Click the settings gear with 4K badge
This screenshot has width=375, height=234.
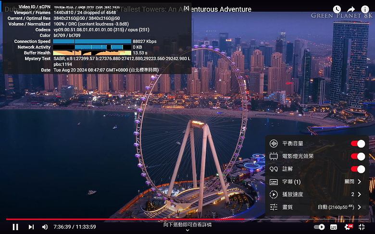tap(348, 227)
